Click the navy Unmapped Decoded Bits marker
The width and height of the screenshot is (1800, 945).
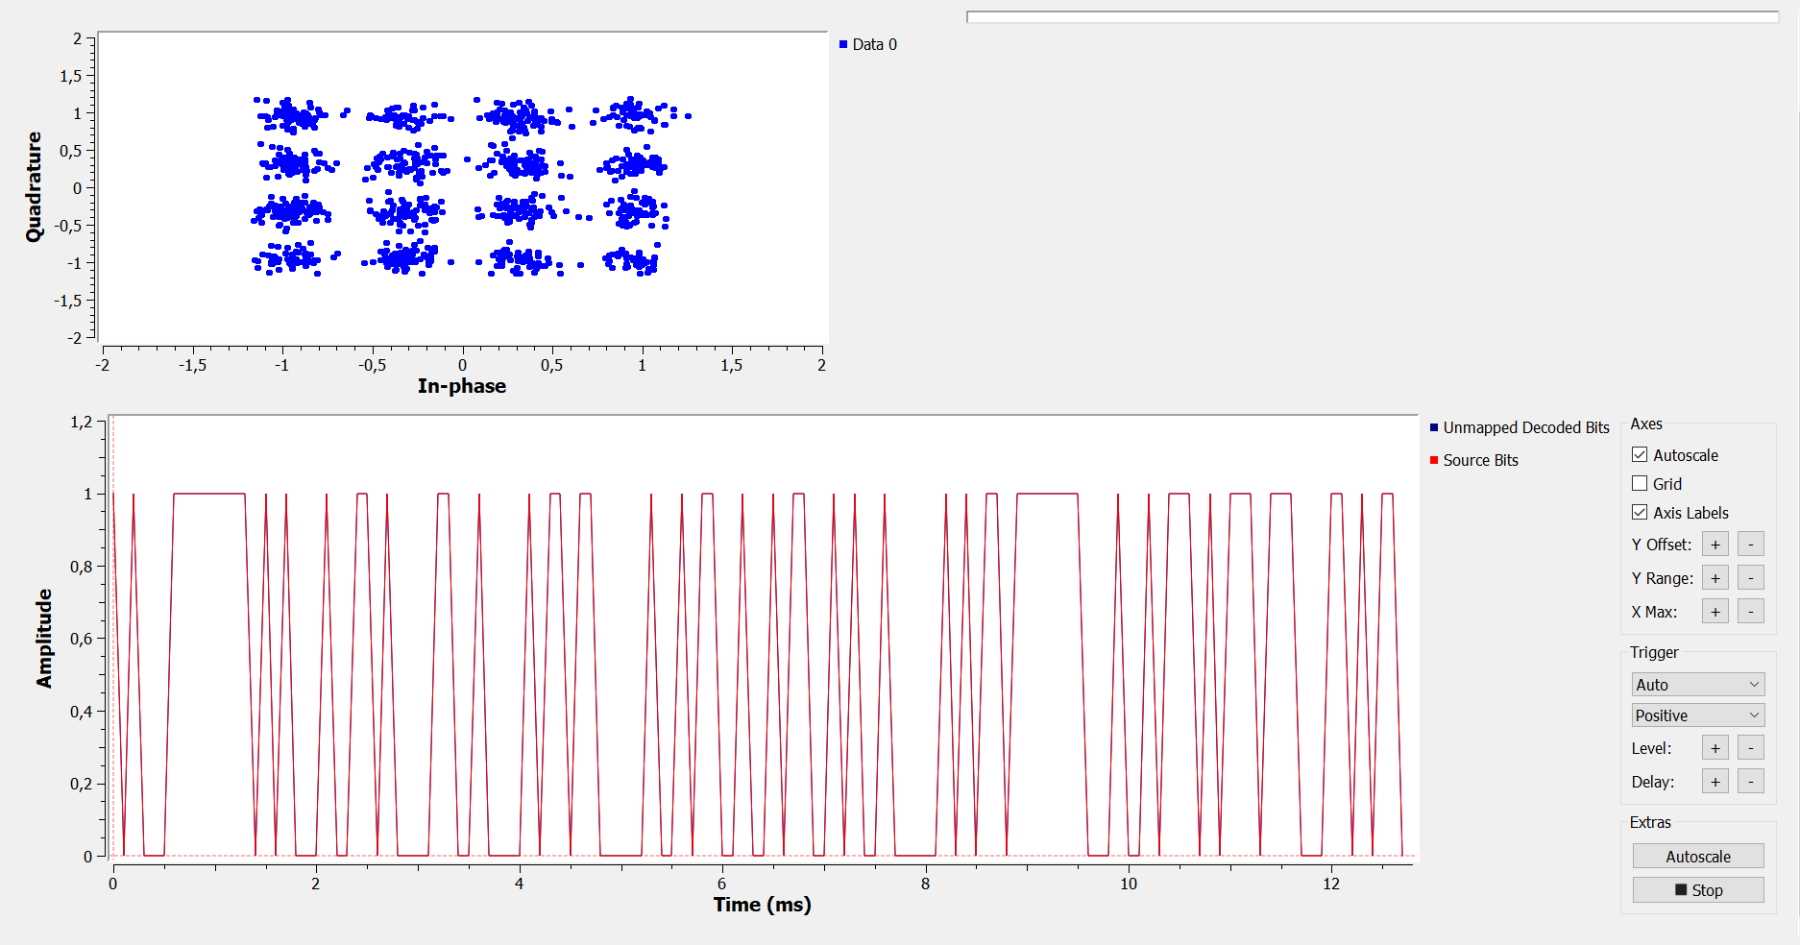tap(1434, 427)
